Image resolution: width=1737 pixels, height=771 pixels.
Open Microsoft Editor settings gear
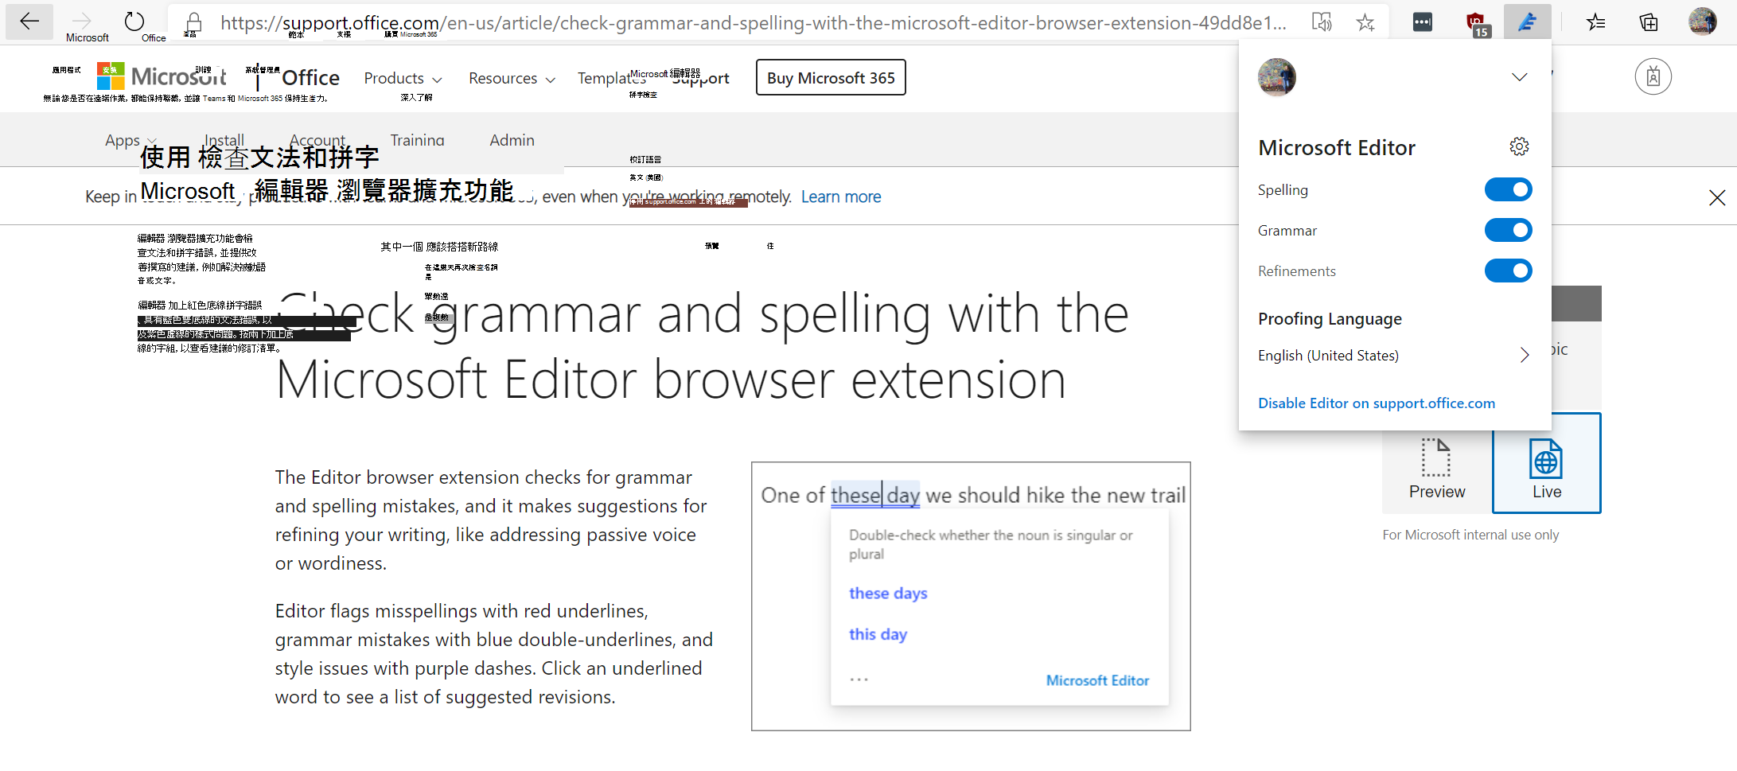pos(1519,146)
